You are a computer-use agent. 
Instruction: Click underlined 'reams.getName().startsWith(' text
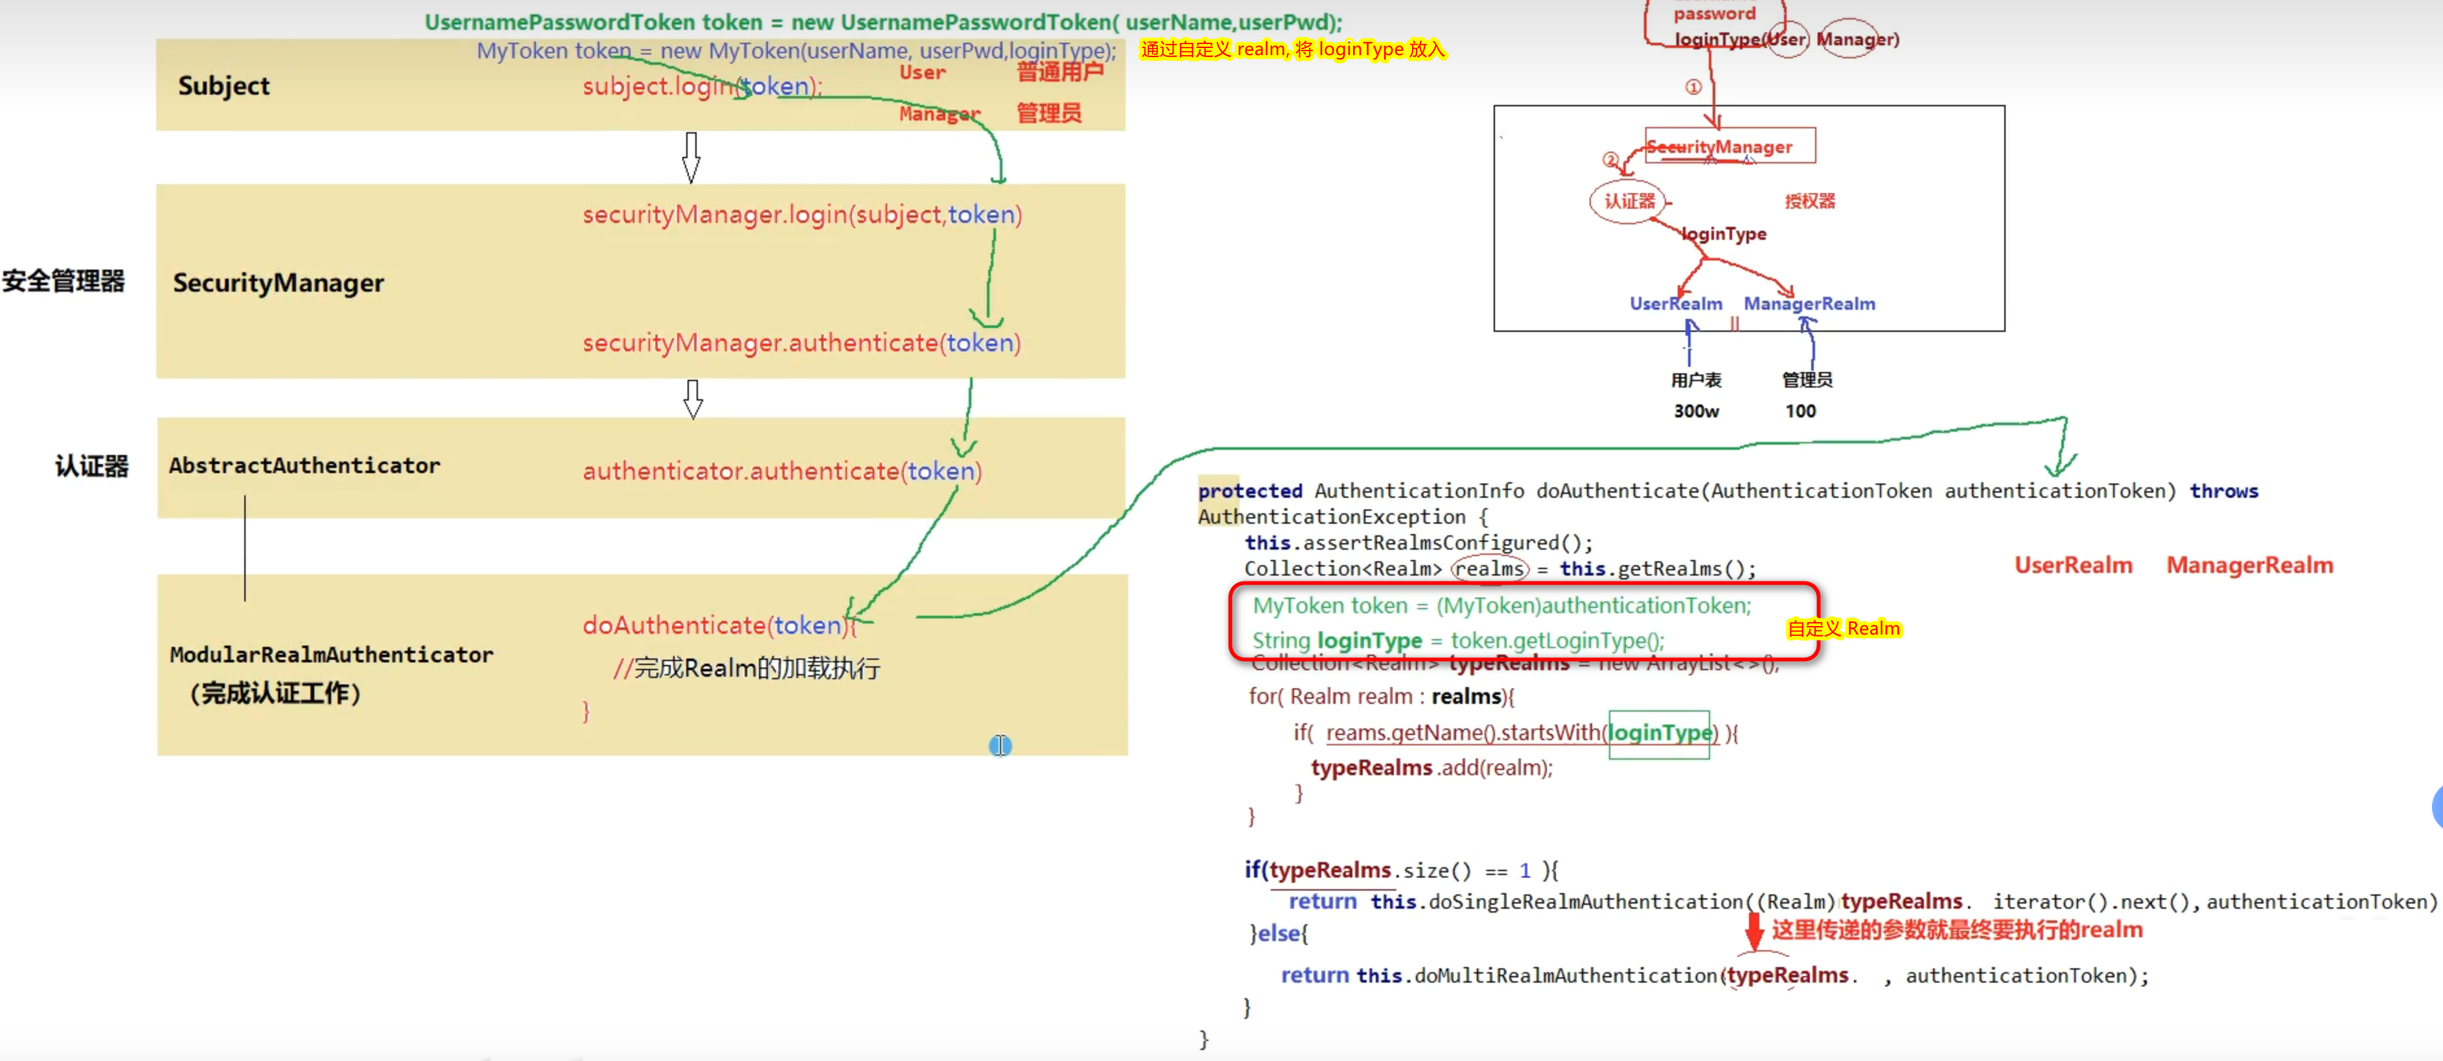point(1466,733)
